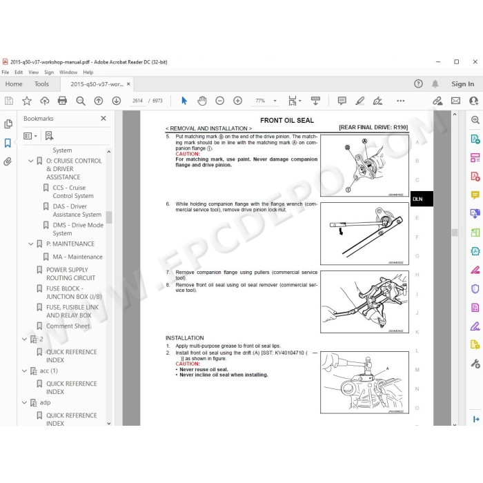The width and height of the screenshot is (483, 483).
Task: Close the Bookmarks panel
Action: click(x=103, y=118)
